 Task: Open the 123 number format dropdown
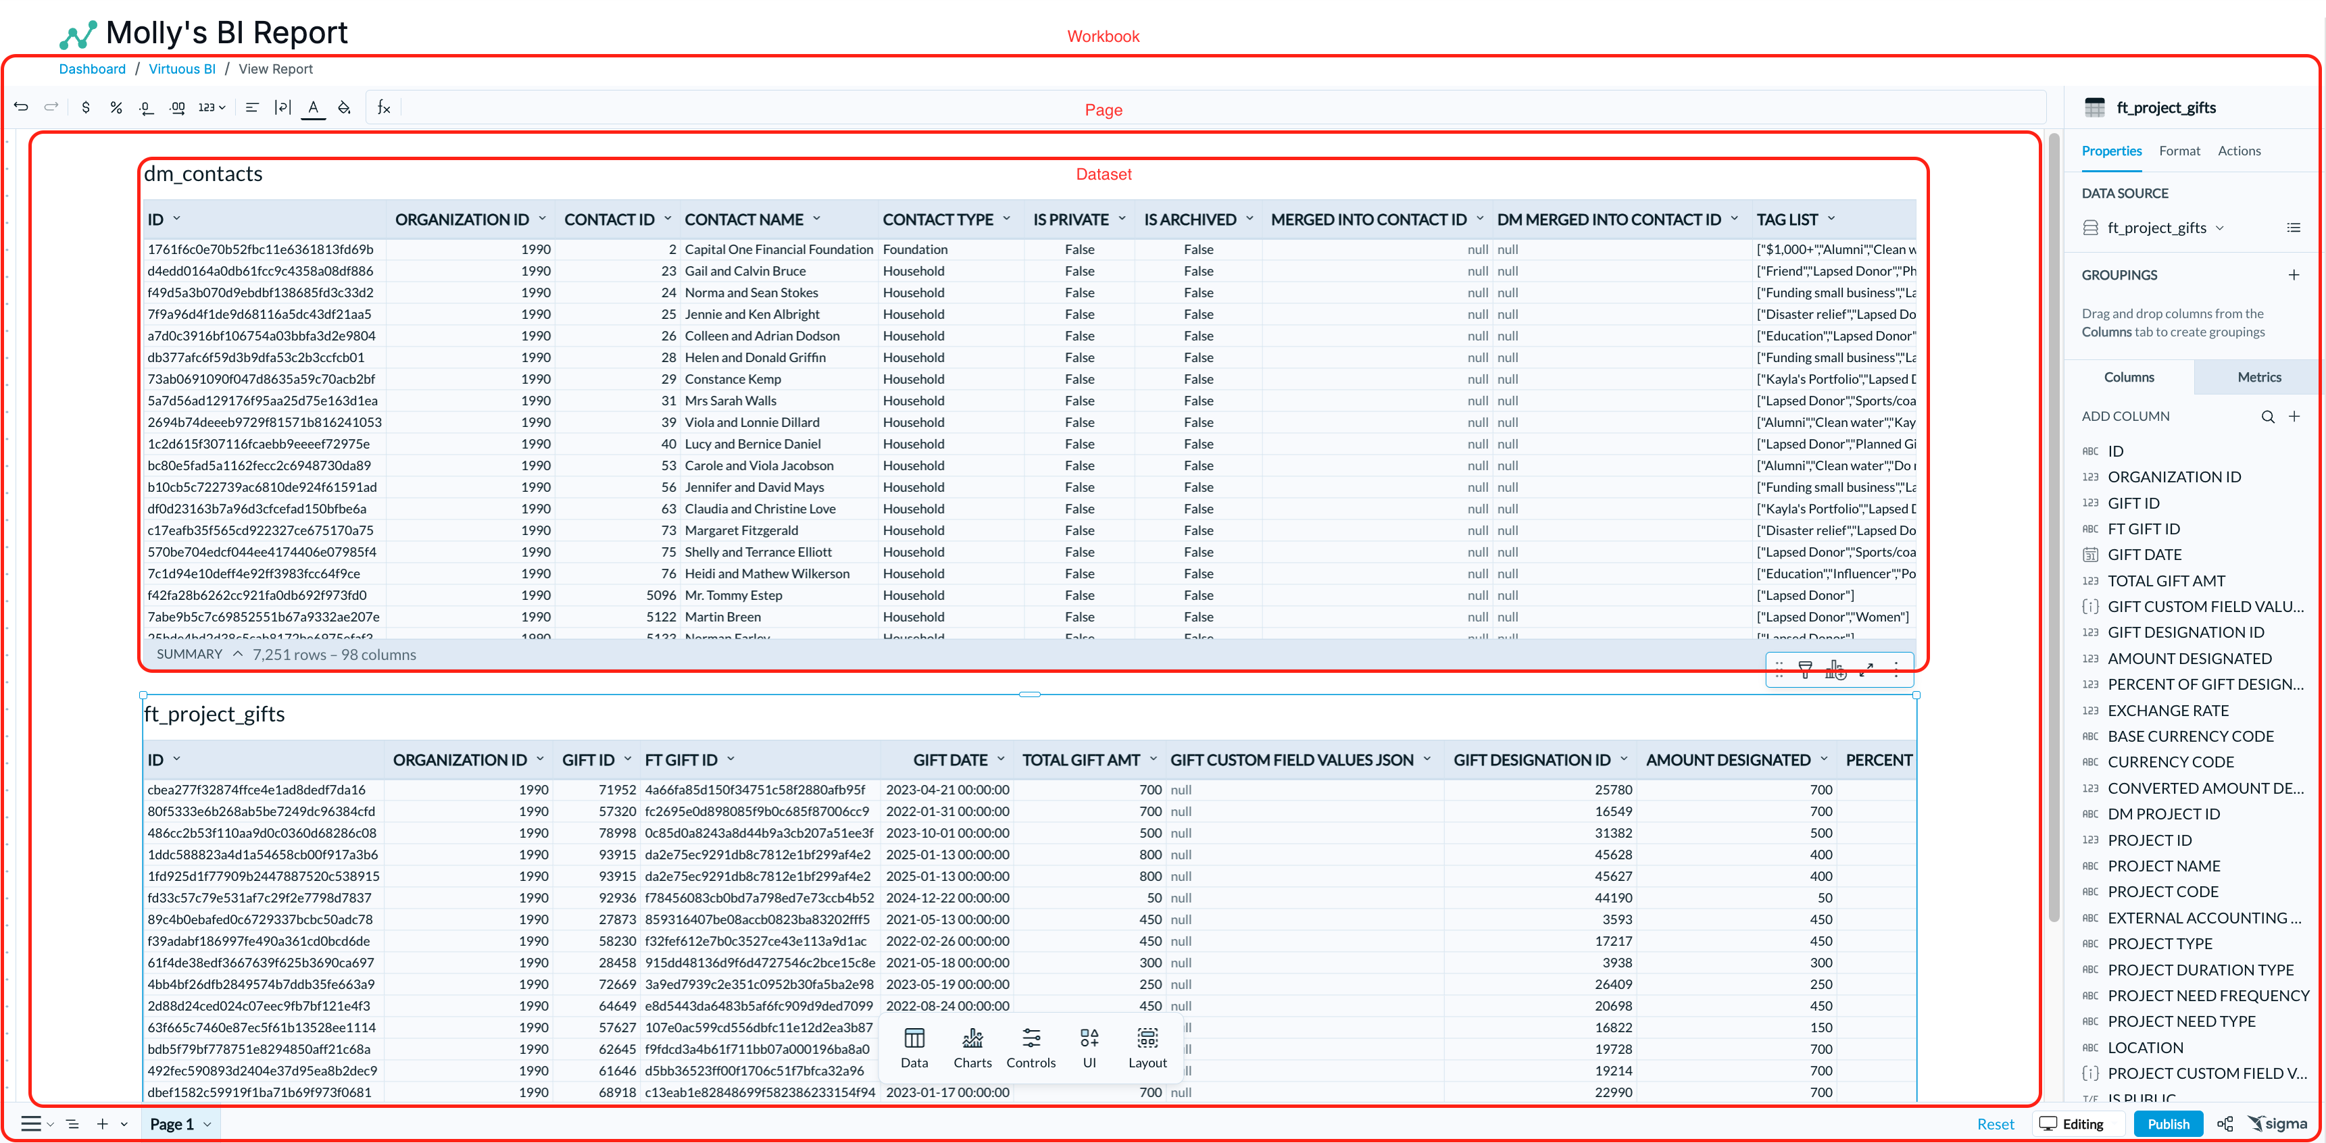tap(212, 107)
